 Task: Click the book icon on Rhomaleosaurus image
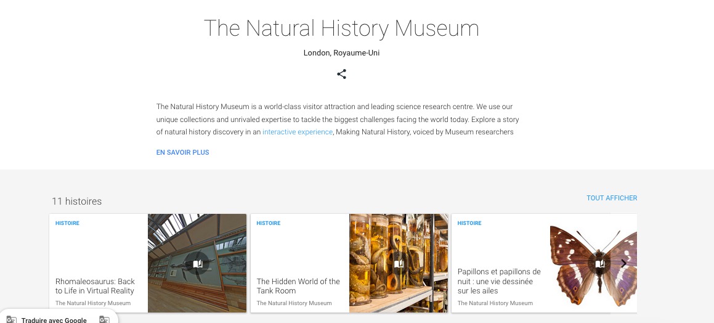(197, 264)
